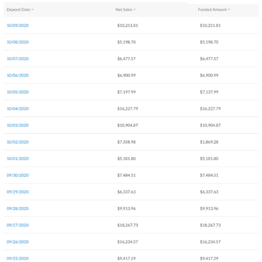Open the 10/01/2020 deposit link

18,159
